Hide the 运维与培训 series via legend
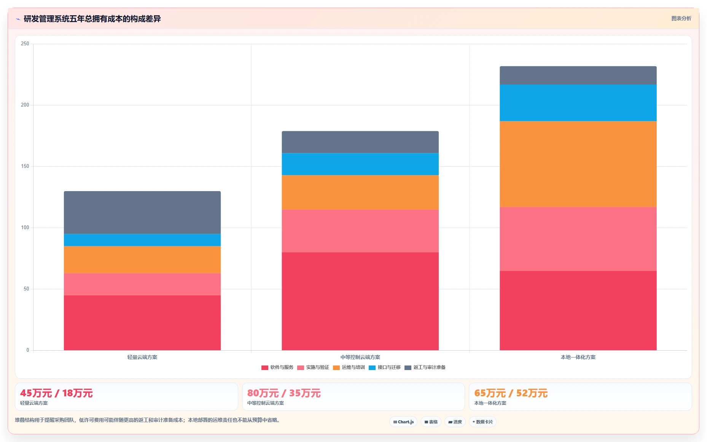The width and height of the screenshot is (707, 442). pyautogui.click(x=349, y=367)
